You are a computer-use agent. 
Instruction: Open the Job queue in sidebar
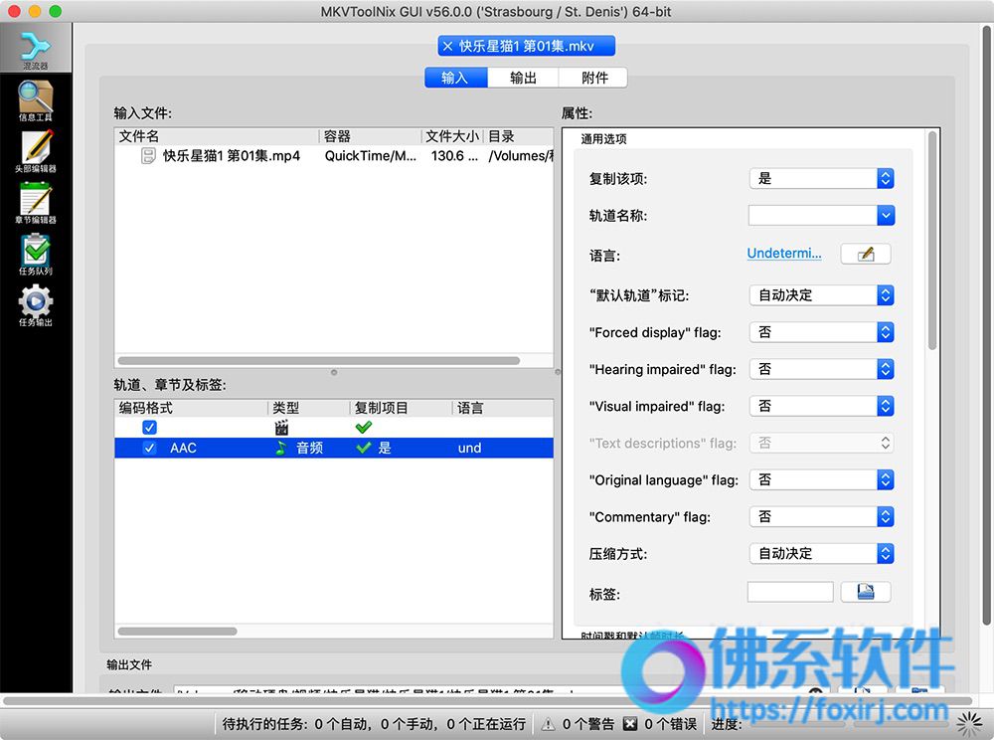pyautogui.click(x=36, y=255)
